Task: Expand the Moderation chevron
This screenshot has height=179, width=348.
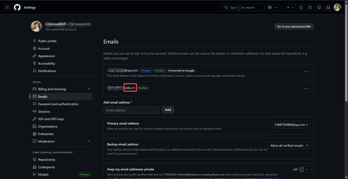Action: coord(89,142)
